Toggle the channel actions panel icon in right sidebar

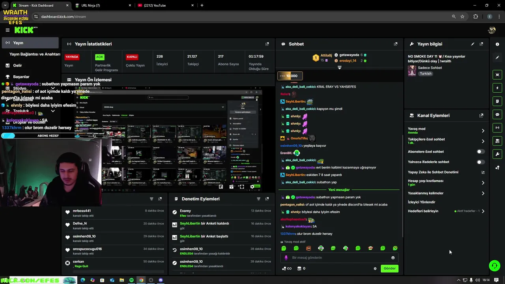click(498, 141)
